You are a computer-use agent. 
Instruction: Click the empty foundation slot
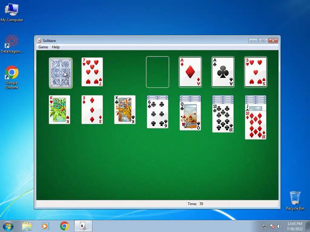157,72
